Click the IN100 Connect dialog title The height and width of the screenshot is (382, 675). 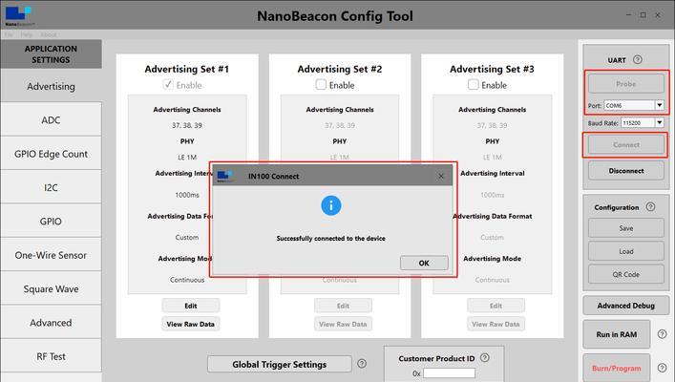[273, 176]
